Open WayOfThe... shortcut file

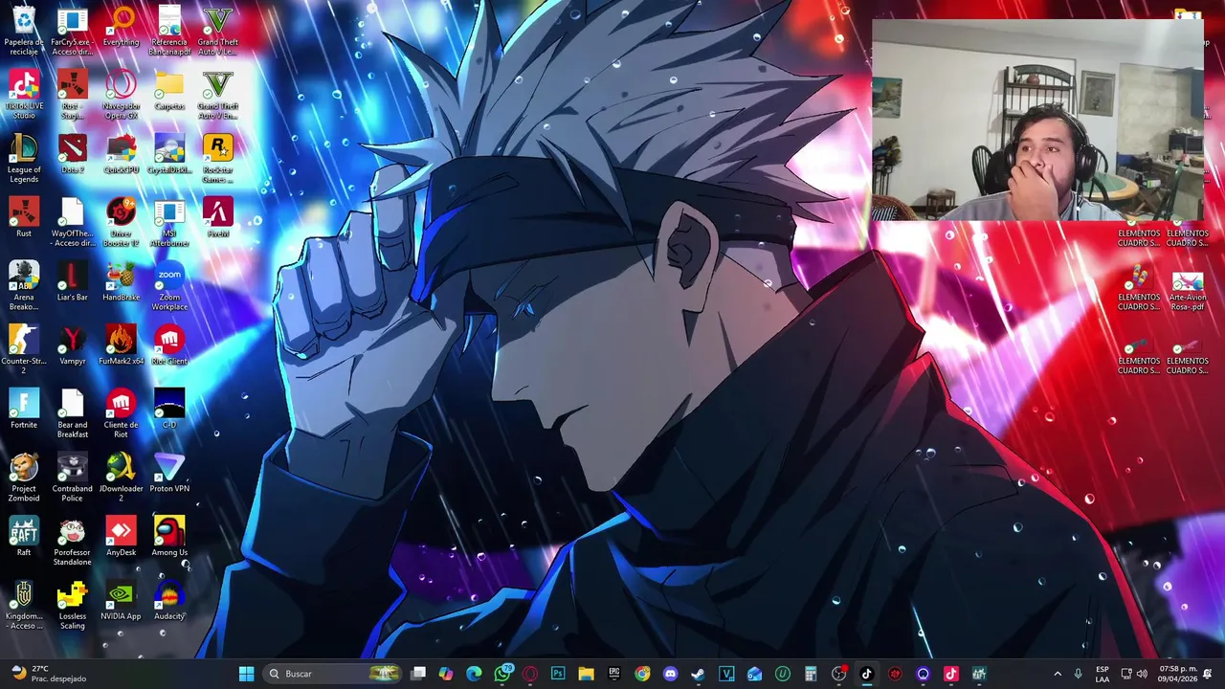coord(72,222)
